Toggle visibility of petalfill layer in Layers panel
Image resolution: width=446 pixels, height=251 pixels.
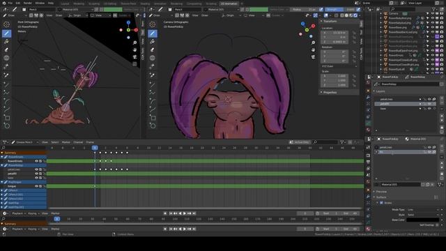click(x=429, y=104)
